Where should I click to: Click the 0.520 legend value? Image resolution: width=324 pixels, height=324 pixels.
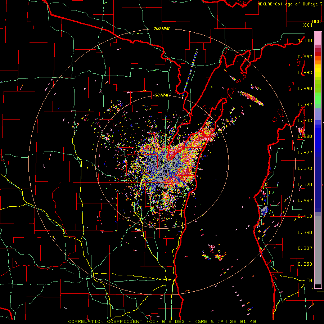305,185
